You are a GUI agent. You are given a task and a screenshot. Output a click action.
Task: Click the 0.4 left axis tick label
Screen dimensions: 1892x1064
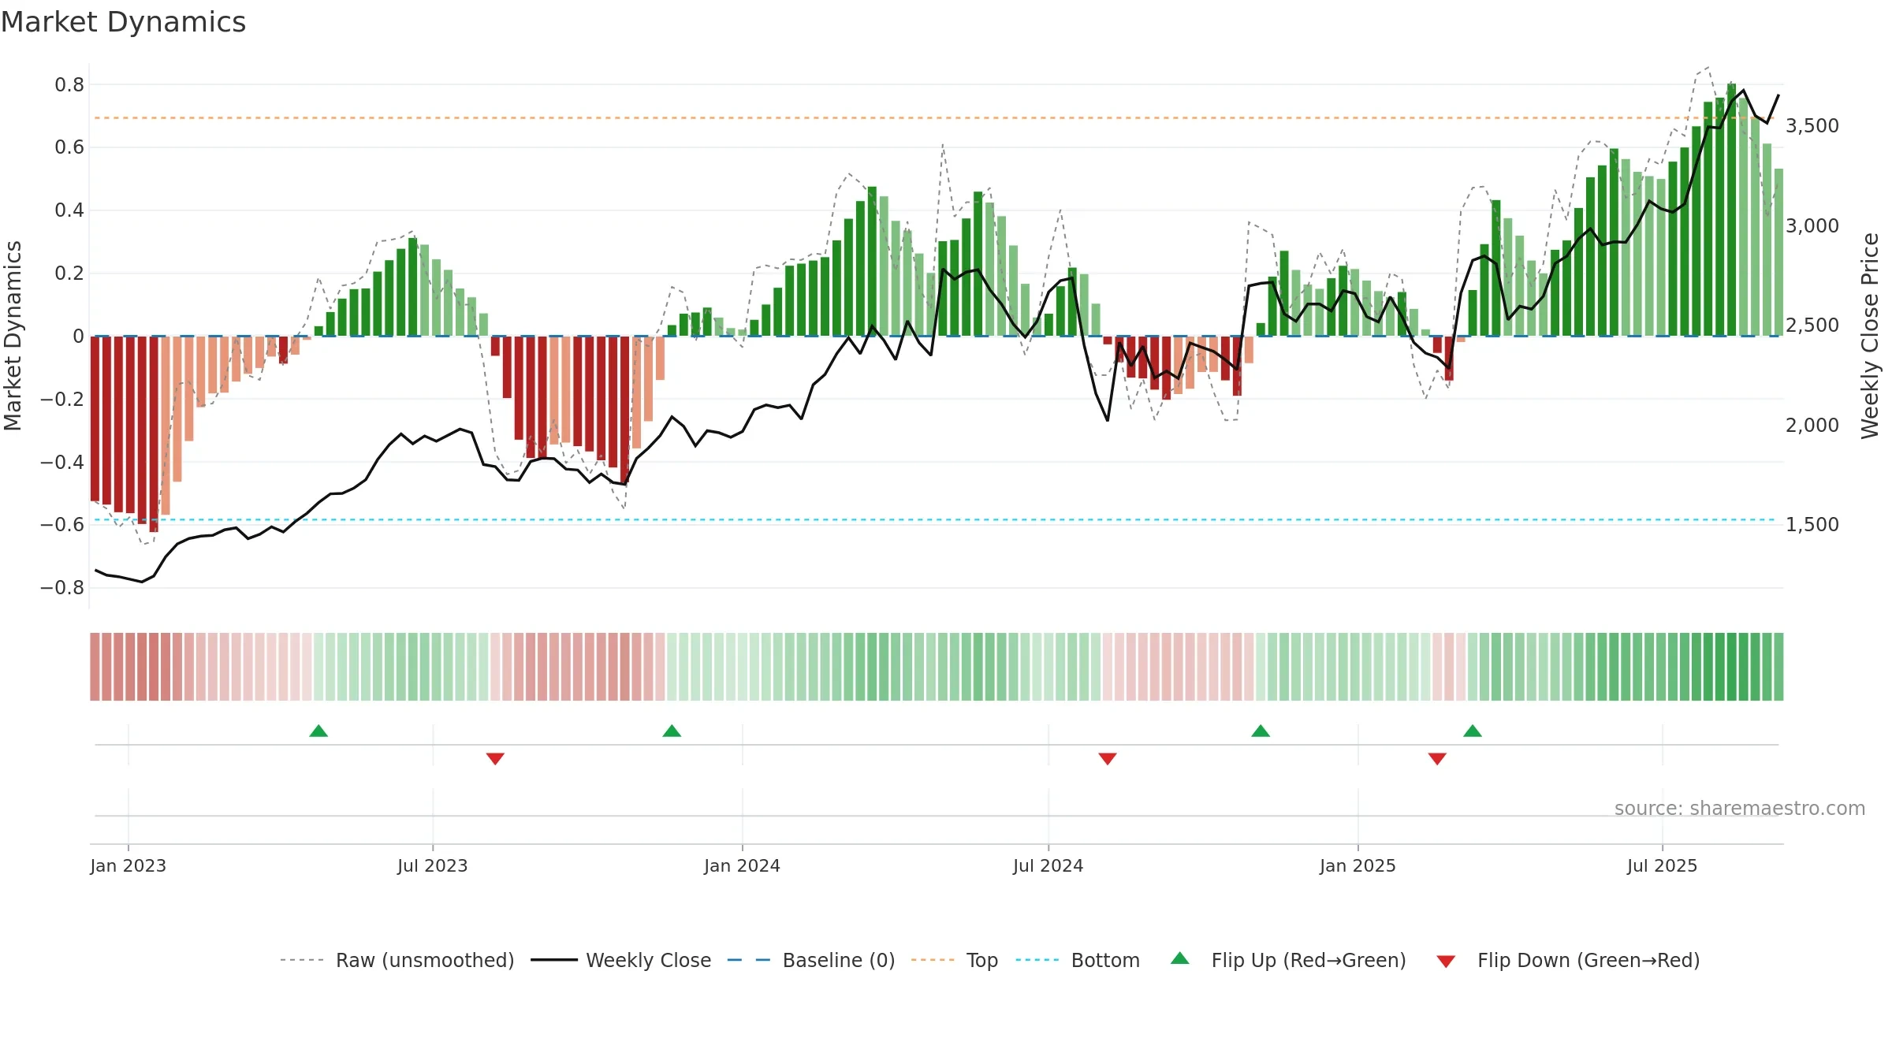[x=69, y=210]
